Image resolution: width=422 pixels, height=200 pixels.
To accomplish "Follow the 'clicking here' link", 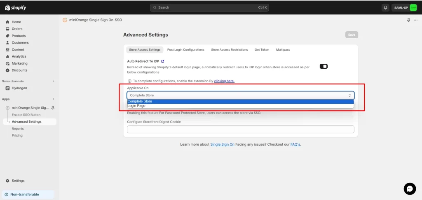I will 224,81.
